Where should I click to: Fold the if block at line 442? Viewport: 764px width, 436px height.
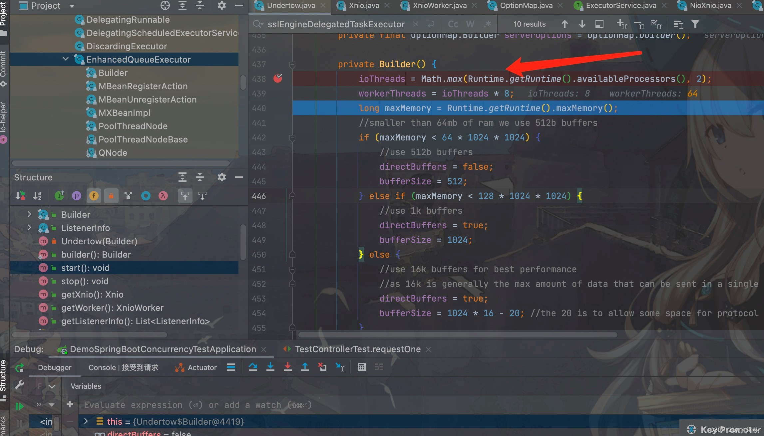coord(292,137)
